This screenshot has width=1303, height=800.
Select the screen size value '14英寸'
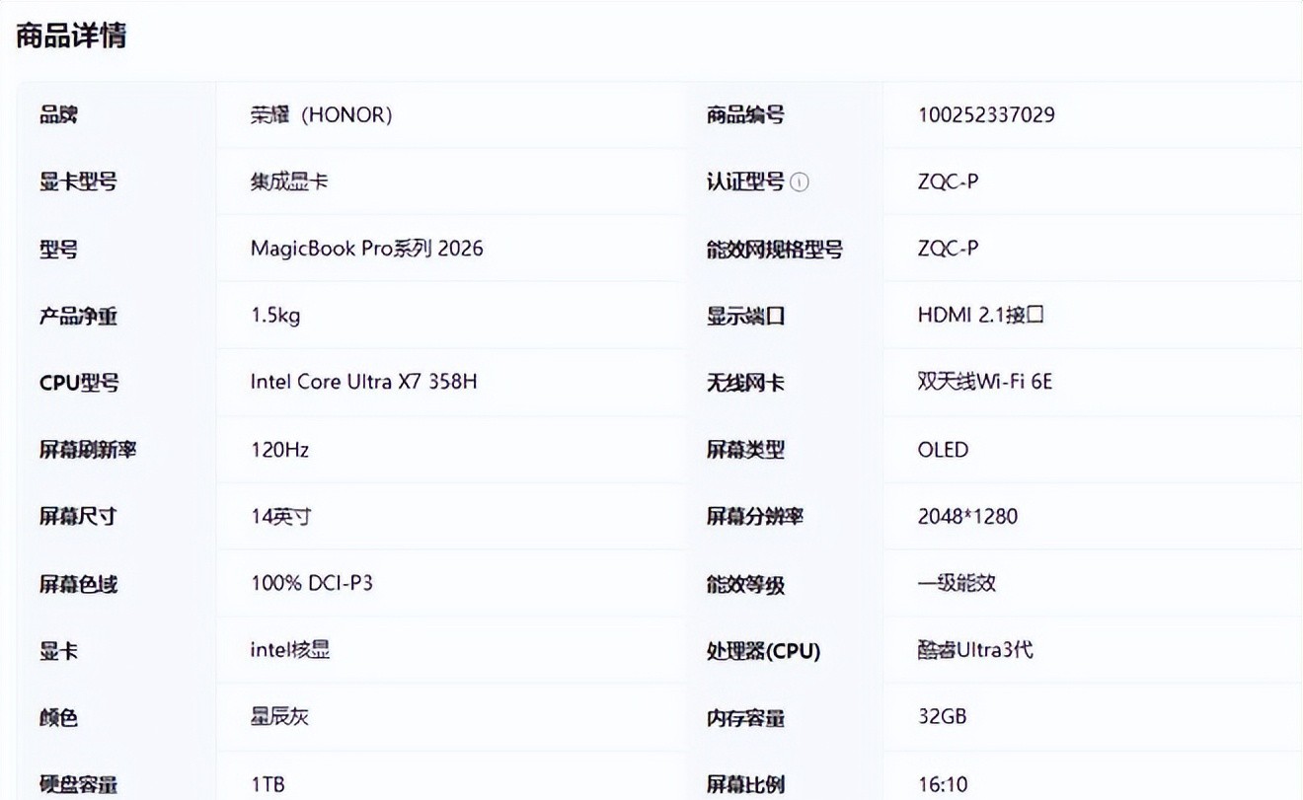tap(281, 516)
